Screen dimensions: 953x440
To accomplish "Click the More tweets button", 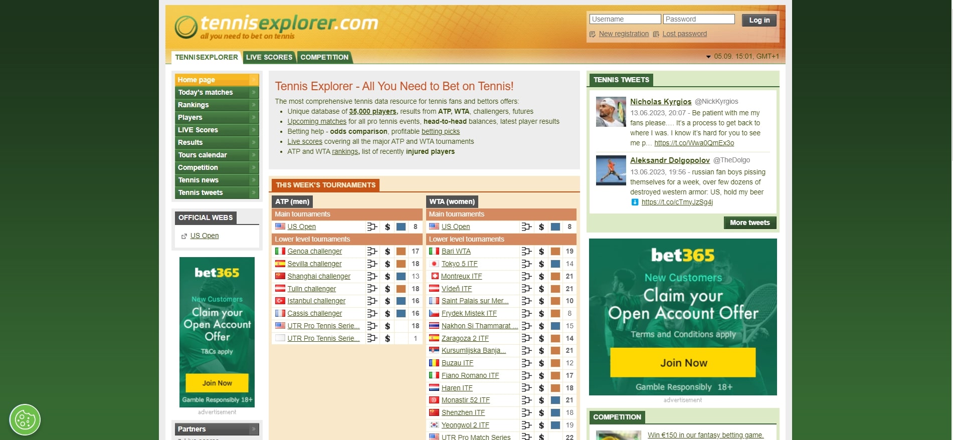I will click(749, 223).
